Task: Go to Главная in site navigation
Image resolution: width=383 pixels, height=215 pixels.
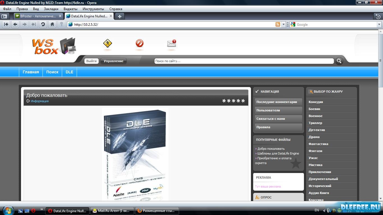Action: (31, 72)
